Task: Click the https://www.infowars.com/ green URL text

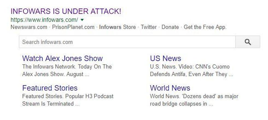Action: [44, 20]
